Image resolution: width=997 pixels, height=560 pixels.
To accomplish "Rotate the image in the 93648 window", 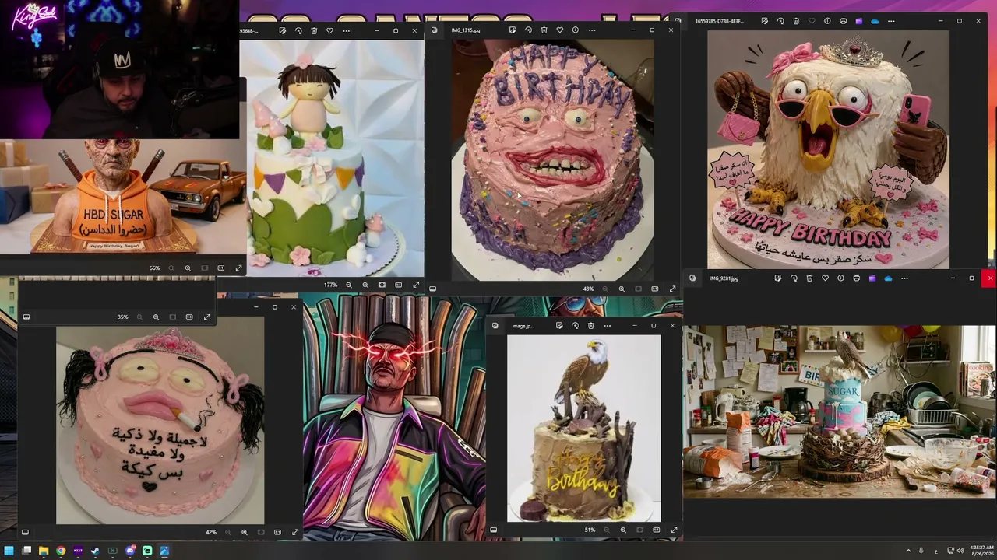I will pos(298,31).
